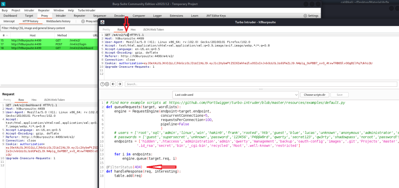Switch to the Intruder tool tab
Viewport: 399px width, 188px height.
coord(61,16)
